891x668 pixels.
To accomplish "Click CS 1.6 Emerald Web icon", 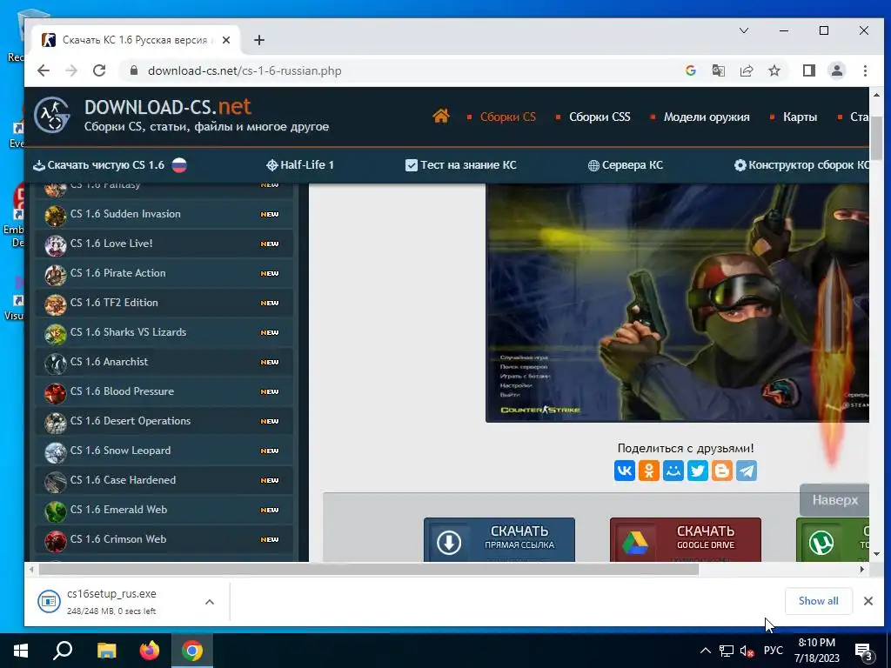I will [56, 511].
